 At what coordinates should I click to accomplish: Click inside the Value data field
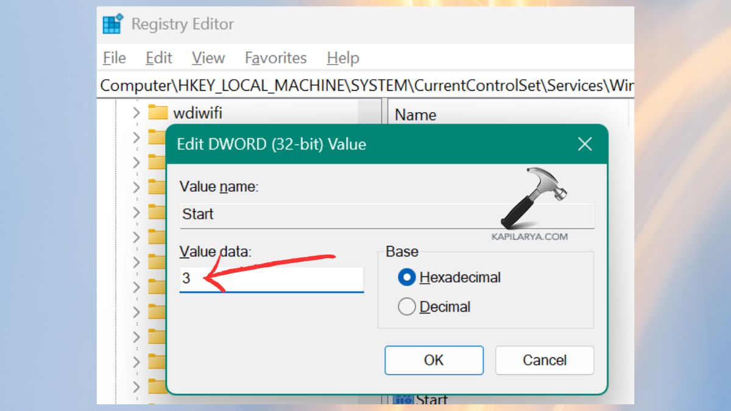click(271, 279)
